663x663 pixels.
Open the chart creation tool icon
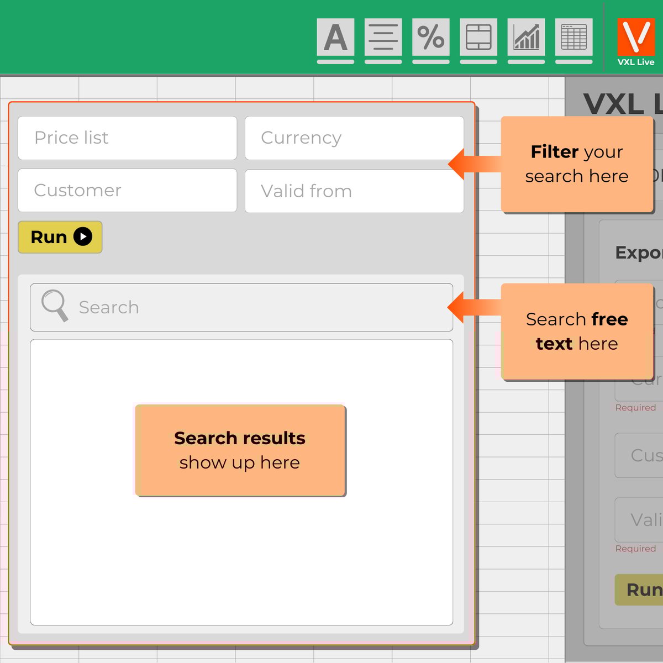point(526,39)
